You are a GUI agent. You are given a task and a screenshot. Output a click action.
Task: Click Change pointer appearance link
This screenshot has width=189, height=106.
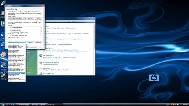click(65, 45)
